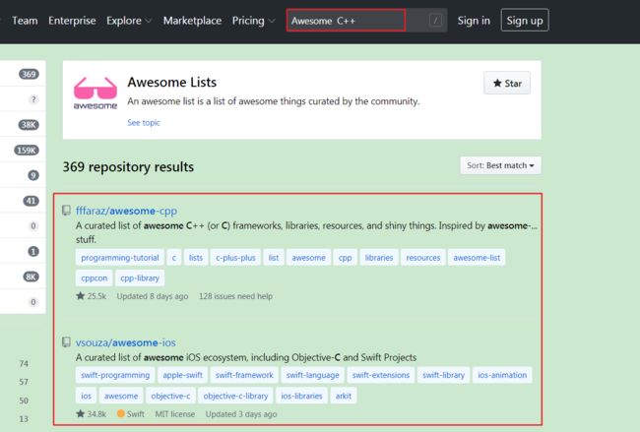The image size is (640, 432).
Task: Select the arkit topic tag
Action: [344, 396]
